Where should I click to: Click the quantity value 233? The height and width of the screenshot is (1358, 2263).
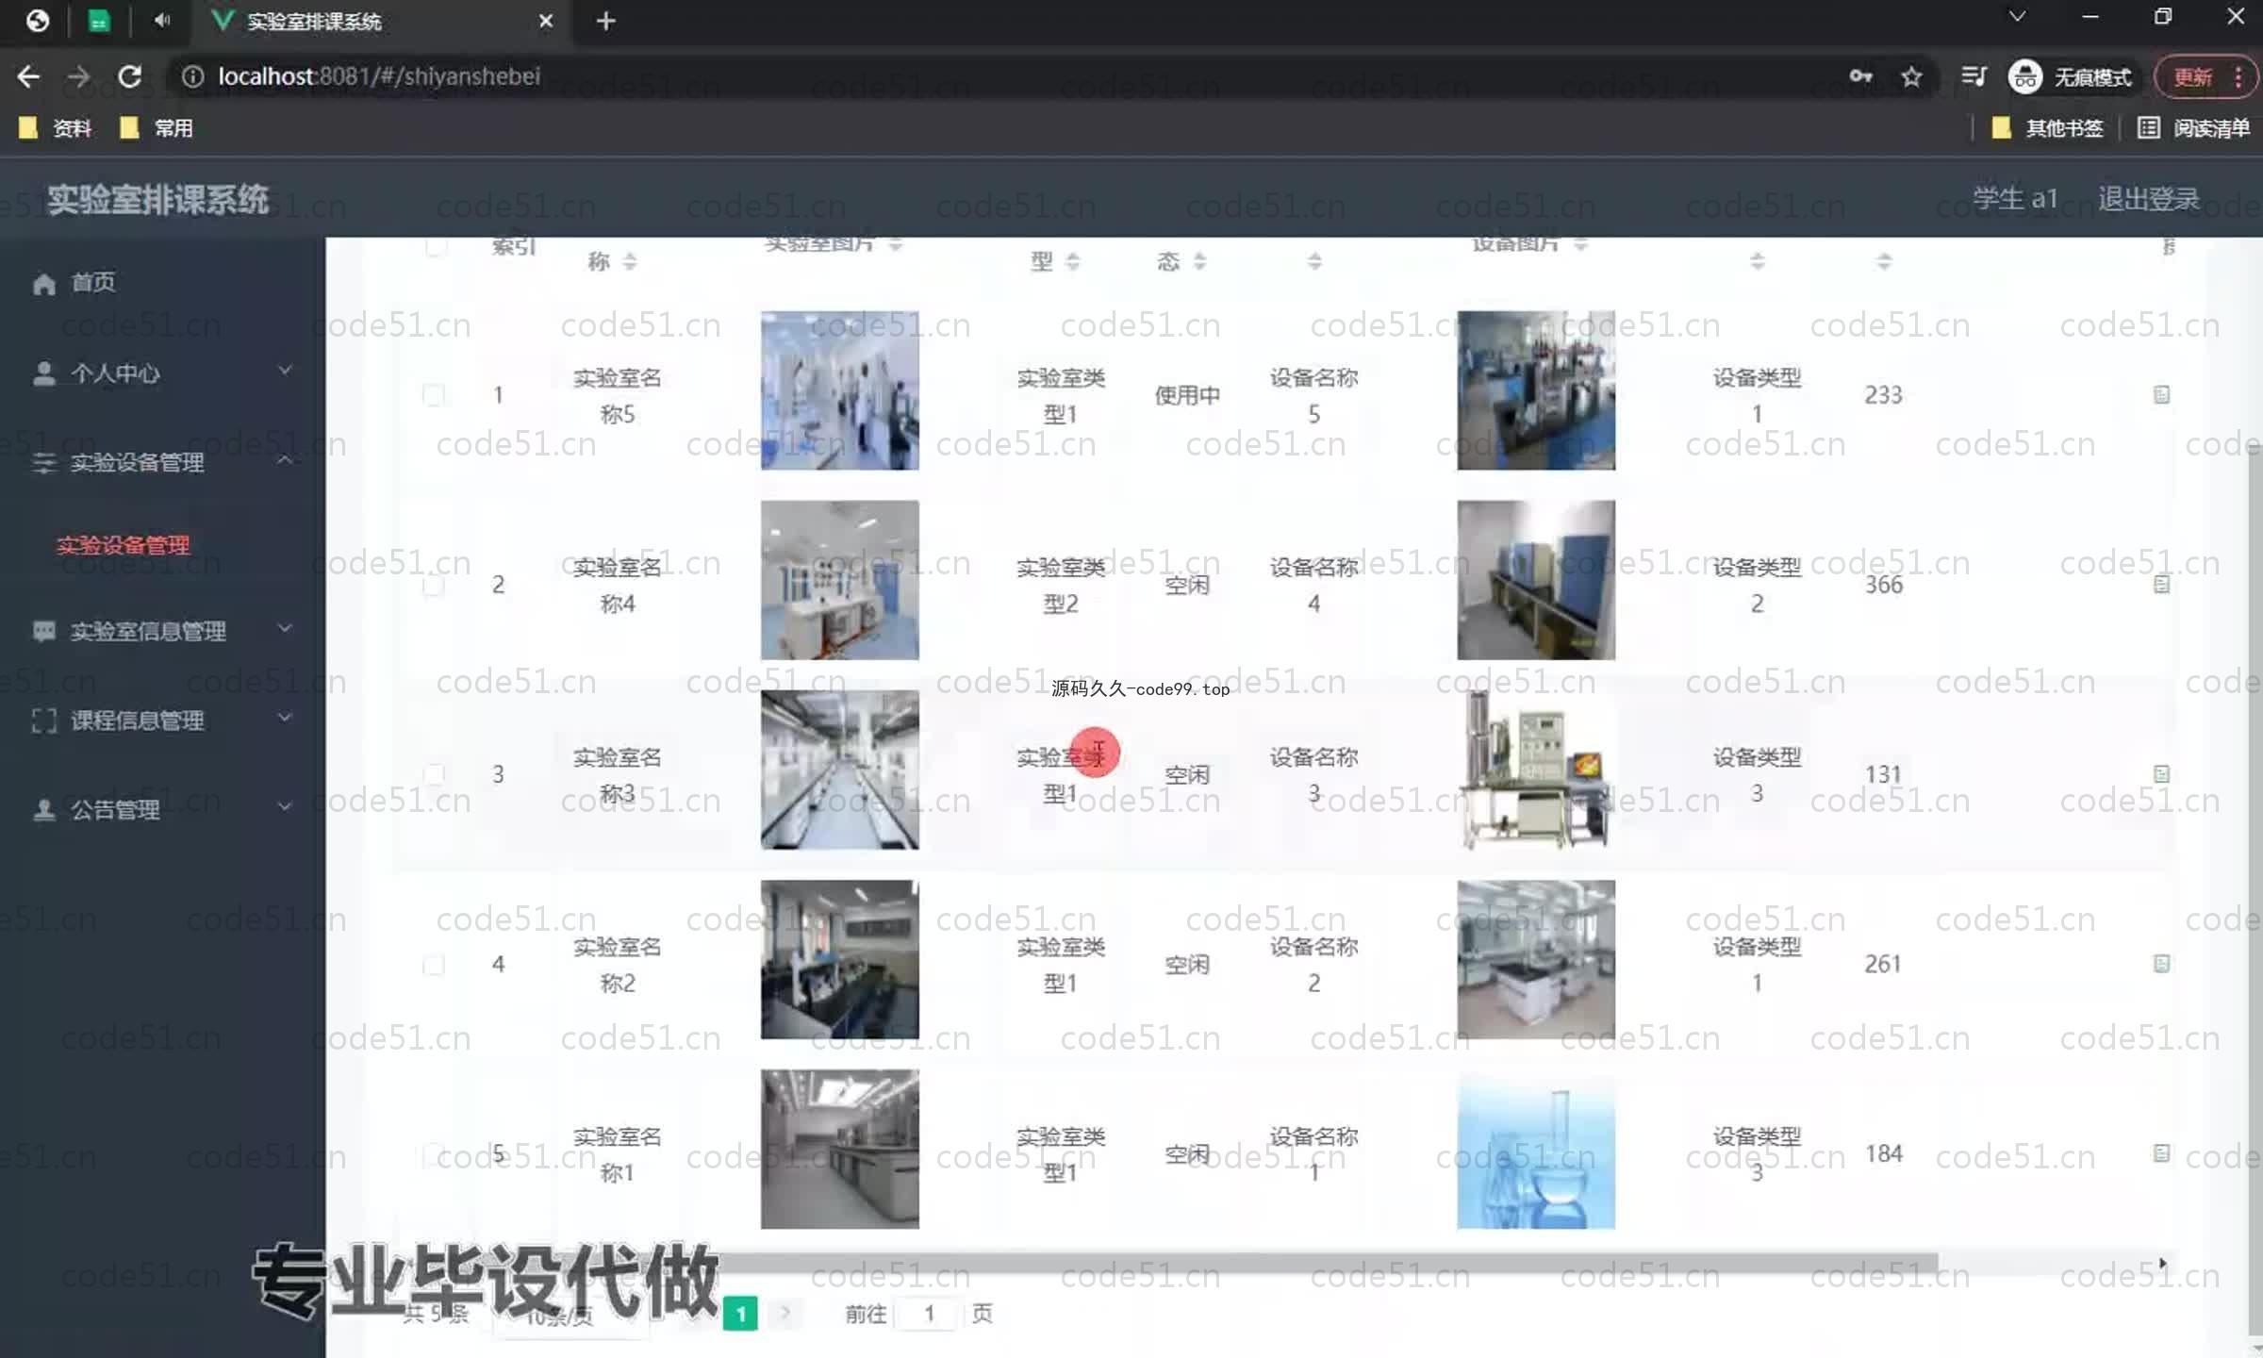click(1884, 395)
